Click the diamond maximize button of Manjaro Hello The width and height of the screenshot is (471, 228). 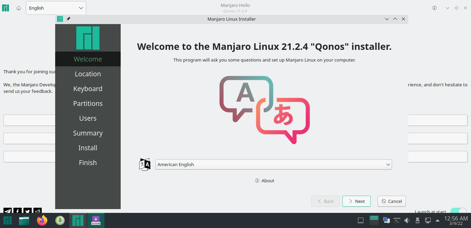tap(457, 8)
